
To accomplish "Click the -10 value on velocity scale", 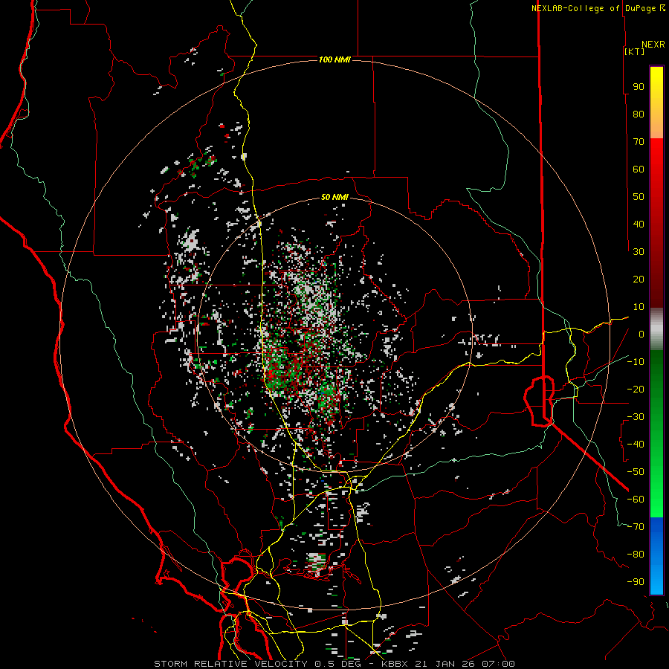I will 636,362.
